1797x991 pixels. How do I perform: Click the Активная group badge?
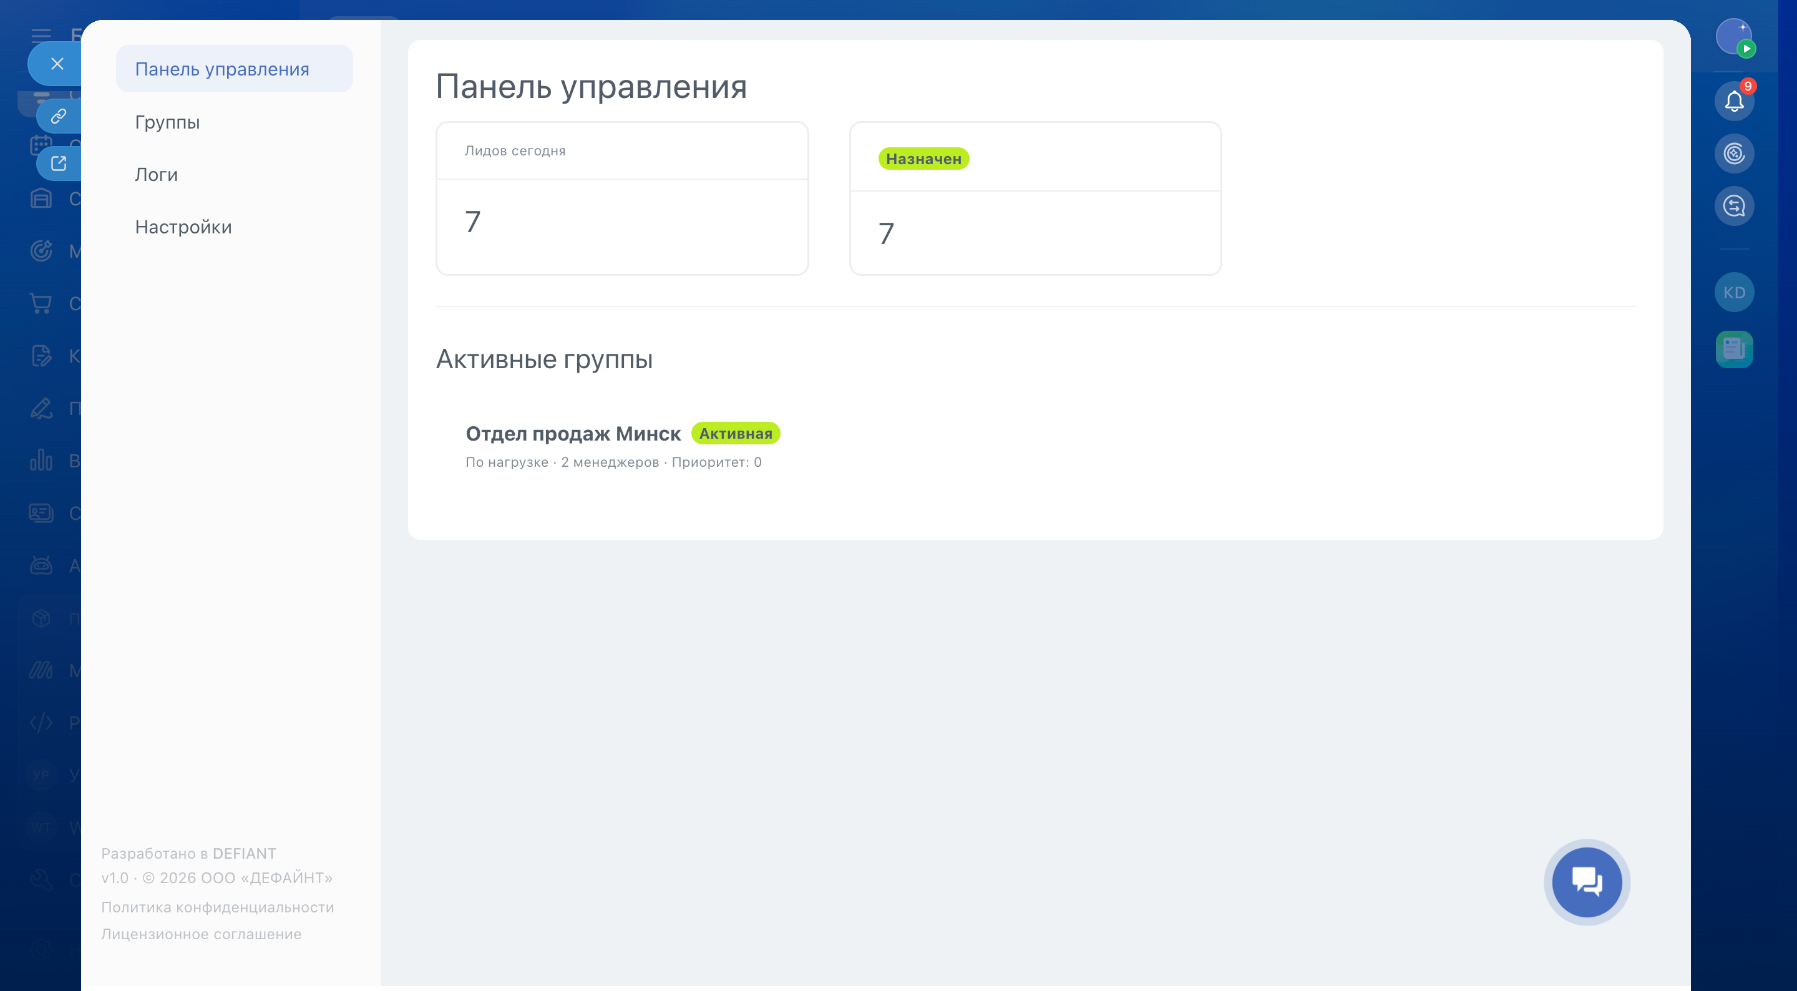click(x=735, y=433)
